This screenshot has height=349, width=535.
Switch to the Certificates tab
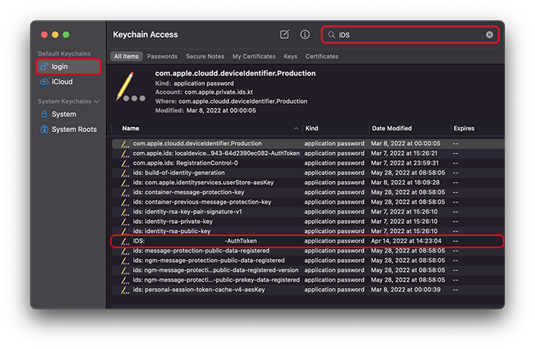322,57
